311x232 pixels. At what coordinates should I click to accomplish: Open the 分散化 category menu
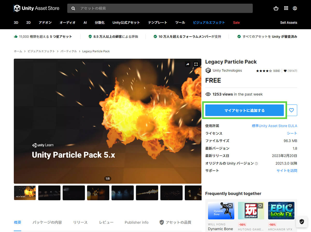tap(100, 23)
